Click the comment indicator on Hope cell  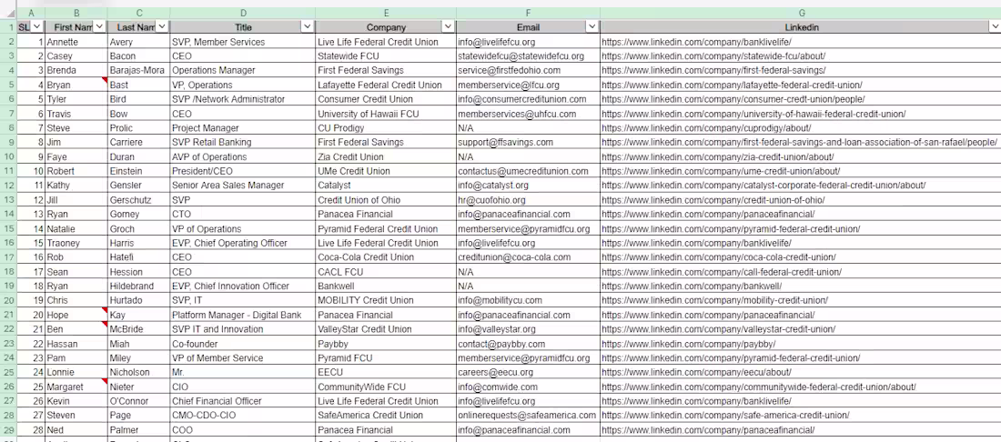104,311
